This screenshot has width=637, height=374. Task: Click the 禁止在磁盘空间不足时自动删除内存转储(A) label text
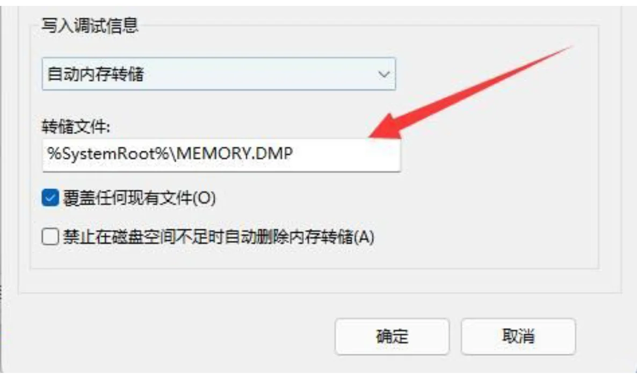coord(219,236)
